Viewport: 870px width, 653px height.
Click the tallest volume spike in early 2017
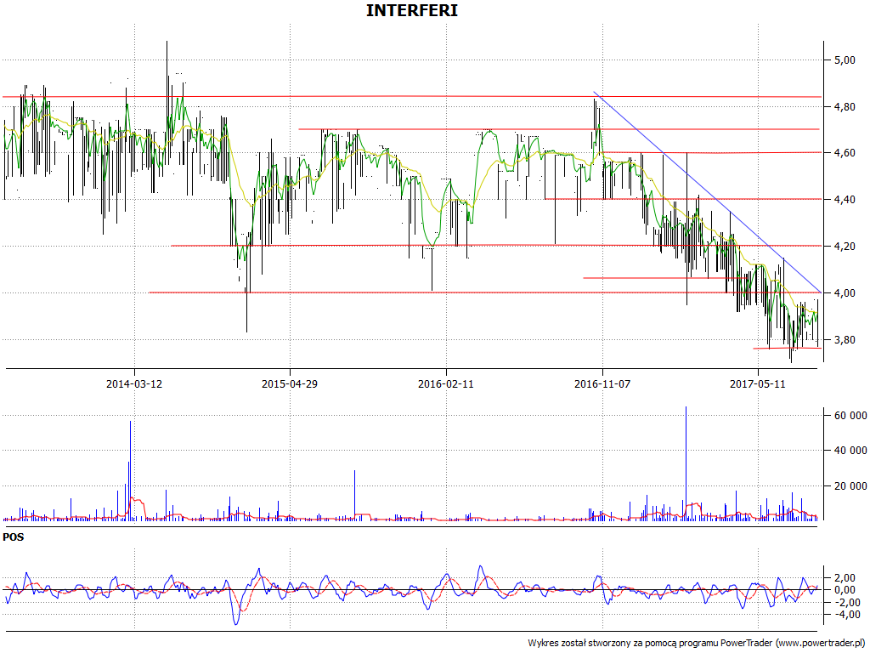[x=686, y=463]
